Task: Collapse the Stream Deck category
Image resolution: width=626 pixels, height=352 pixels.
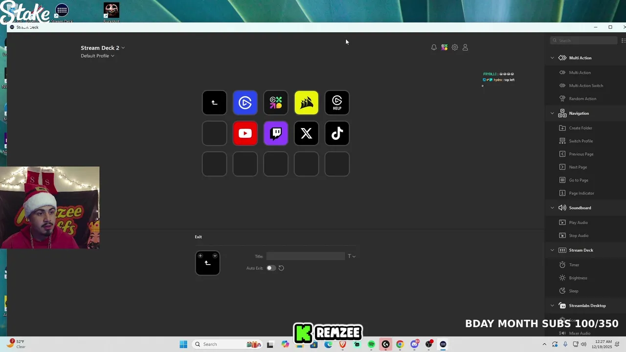Action: coord(552,250)
